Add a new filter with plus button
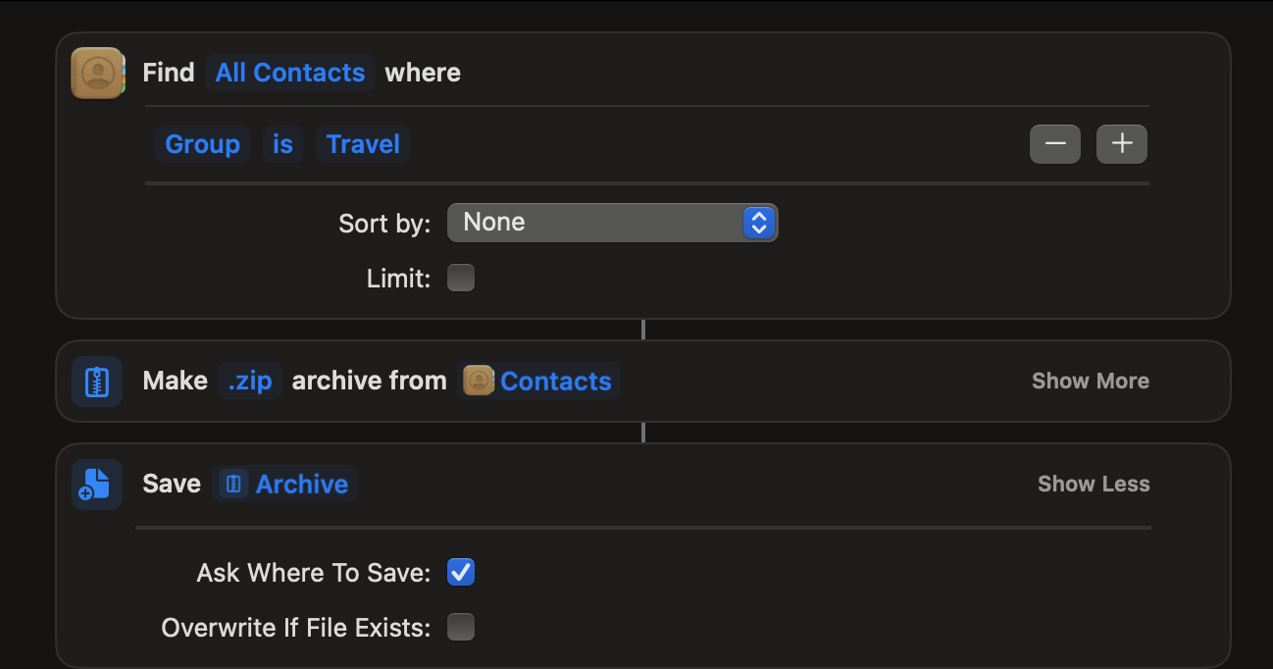The image size is (1273, 669). click(1122, 144)
